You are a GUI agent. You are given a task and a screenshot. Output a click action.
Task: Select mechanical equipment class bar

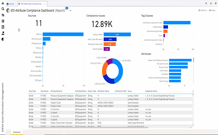coord(177,23)
